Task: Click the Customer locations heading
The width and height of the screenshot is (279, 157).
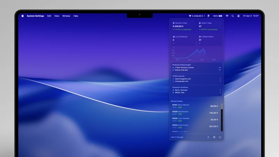Action: (x=180, y=88)
